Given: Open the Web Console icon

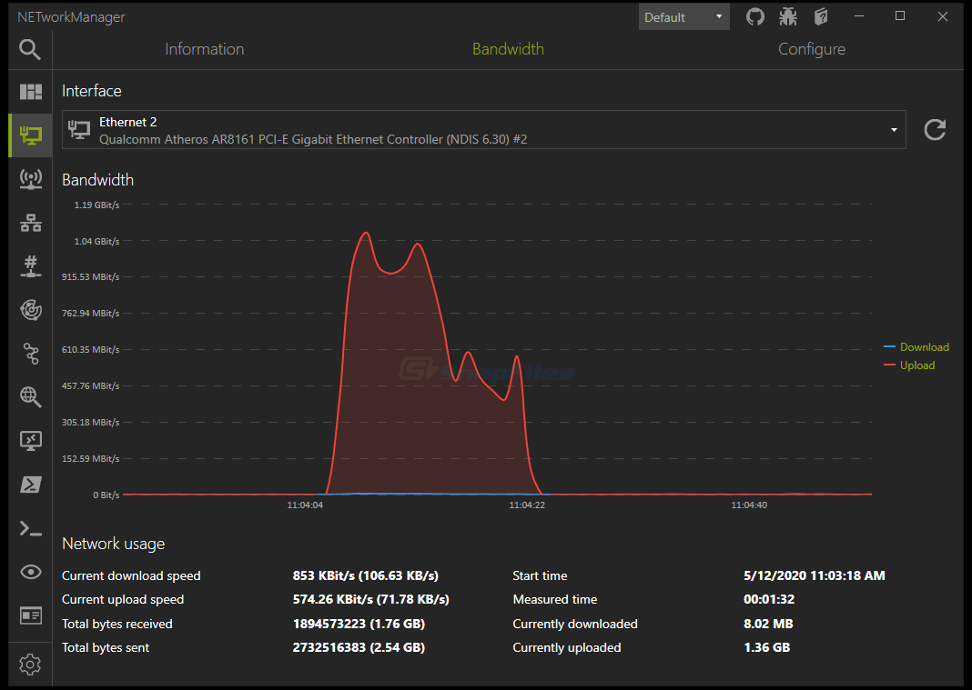Looking at the screenshot, I should coord(30,615).
